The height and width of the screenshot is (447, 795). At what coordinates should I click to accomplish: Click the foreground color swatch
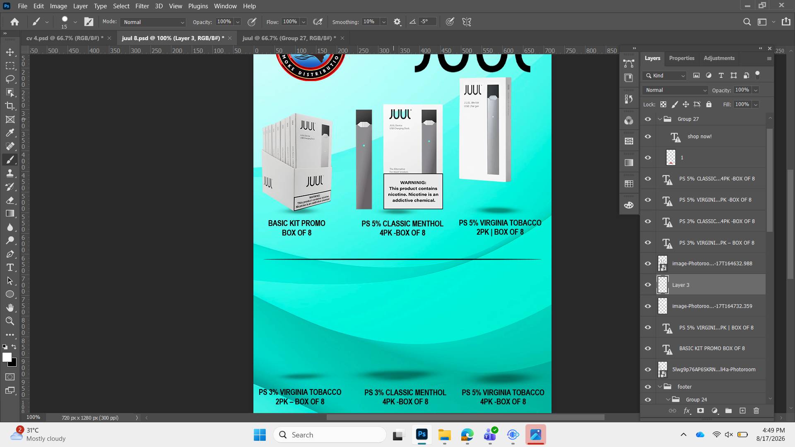coord(7,358)
